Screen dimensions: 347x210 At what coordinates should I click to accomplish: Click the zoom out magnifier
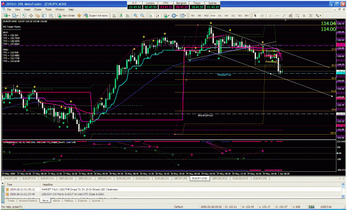(142, 16)
